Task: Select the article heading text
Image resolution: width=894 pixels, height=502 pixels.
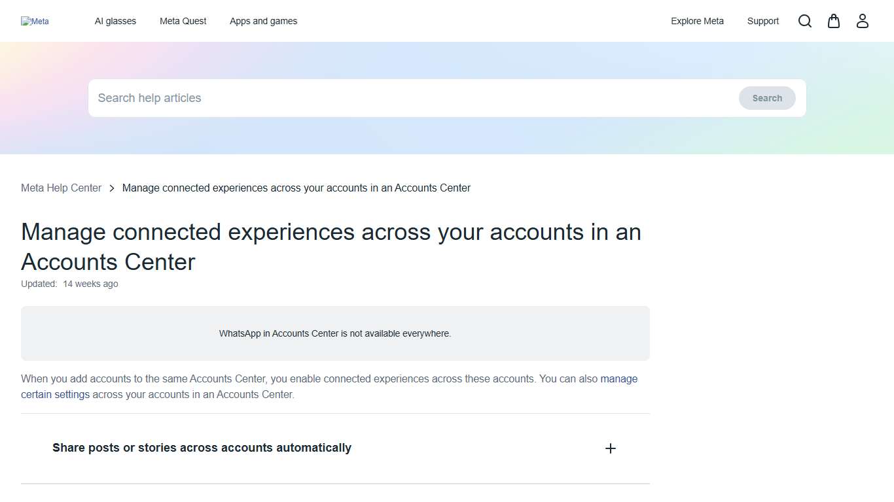Action: [331, 246]
